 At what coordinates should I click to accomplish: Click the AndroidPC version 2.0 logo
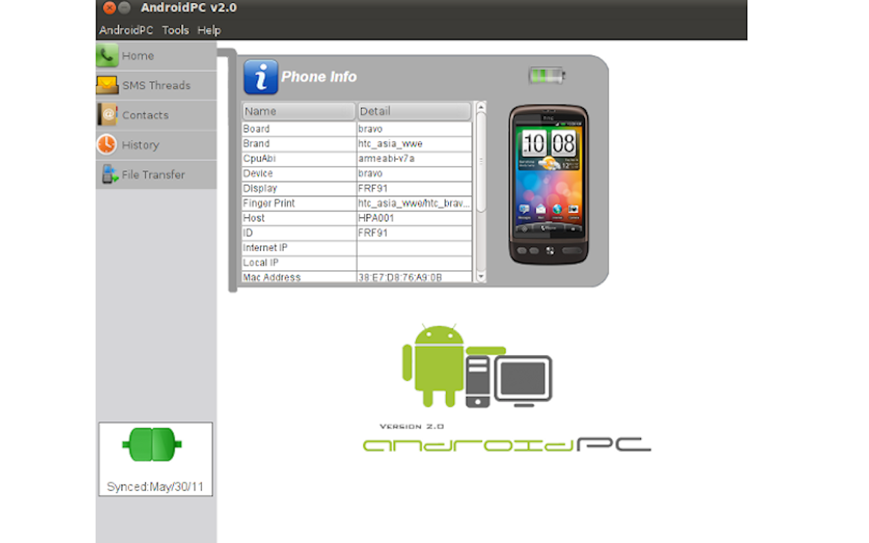(x=506, y=389)
